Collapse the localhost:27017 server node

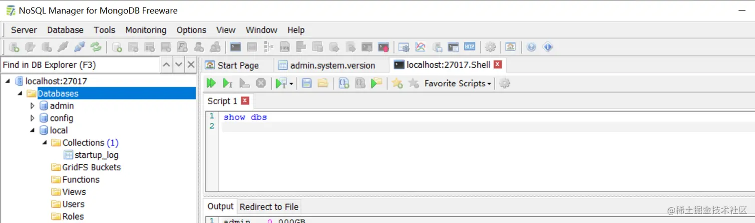(x=7, y=81)
